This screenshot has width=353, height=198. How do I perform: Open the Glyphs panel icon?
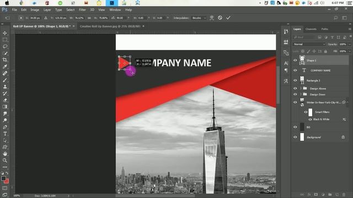pyautogui.click(x=286, y=81)
